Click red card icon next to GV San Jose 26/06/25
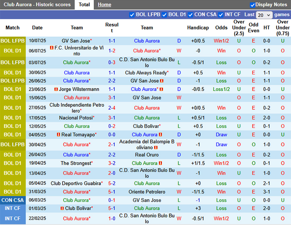The image size is (291, 225). coord(162,81)
